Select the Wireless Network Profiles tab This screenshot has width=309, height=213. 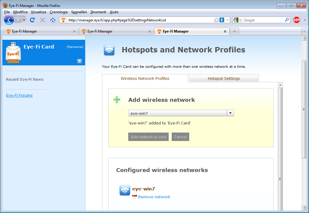[145, 78]
